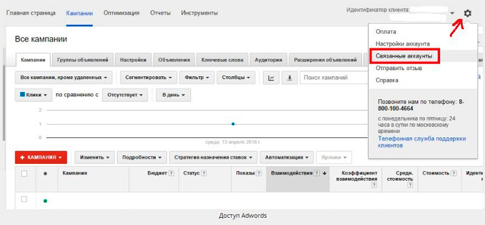Tick the checkbox of the first campaign row
This screenshot has width=485, height=225.
coord(24,200)
